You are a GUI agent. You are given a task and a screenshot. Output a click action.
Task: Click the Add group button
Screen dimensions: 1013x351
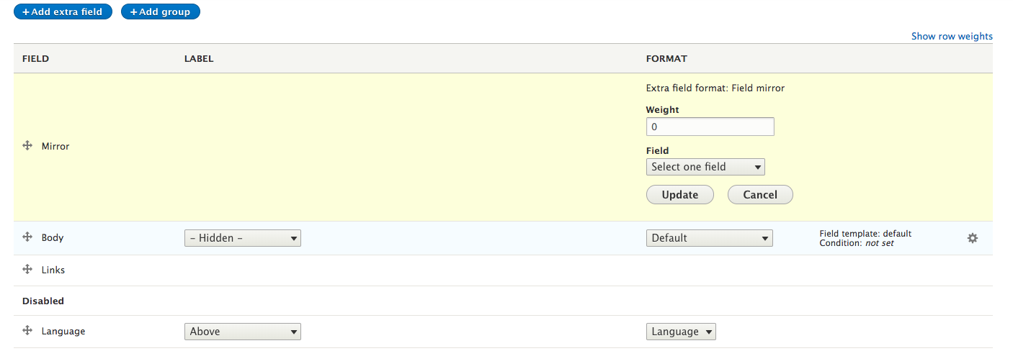[x=160, y=12]
